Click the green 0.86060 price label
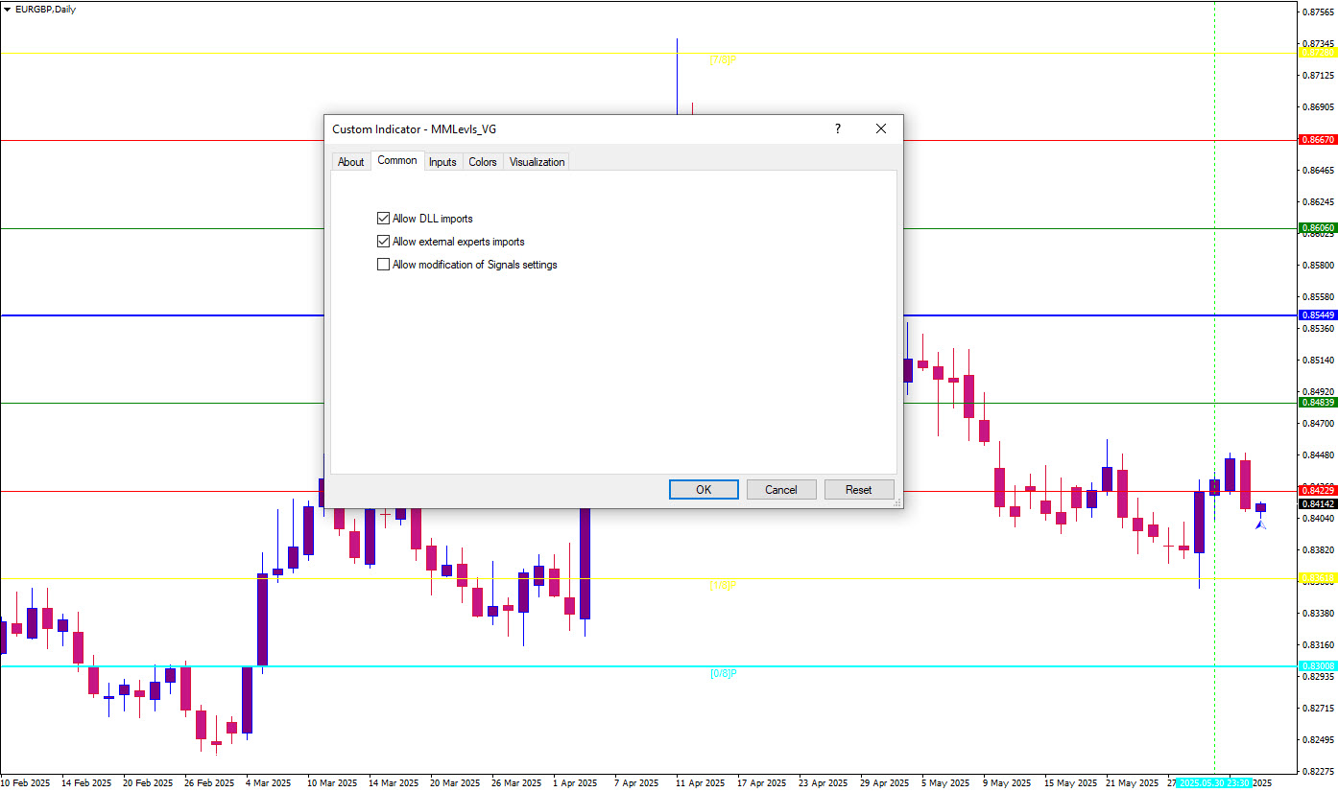This screenshot has width=1338, height=792. [x=1318, y=228]
